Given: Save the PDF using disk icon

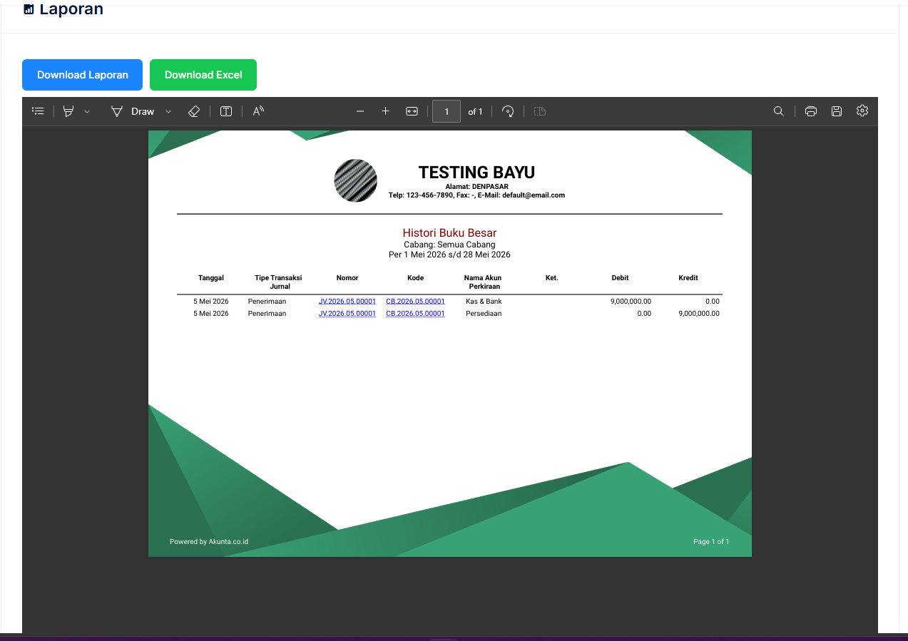Looking at the screenshot, I should click(x=837, y=111).
